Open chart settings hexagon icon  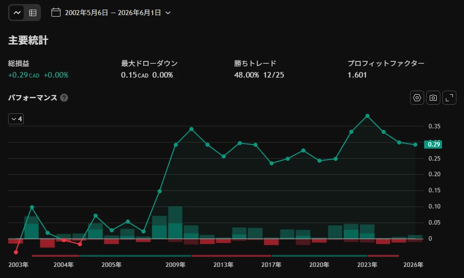tap(417, 98)
